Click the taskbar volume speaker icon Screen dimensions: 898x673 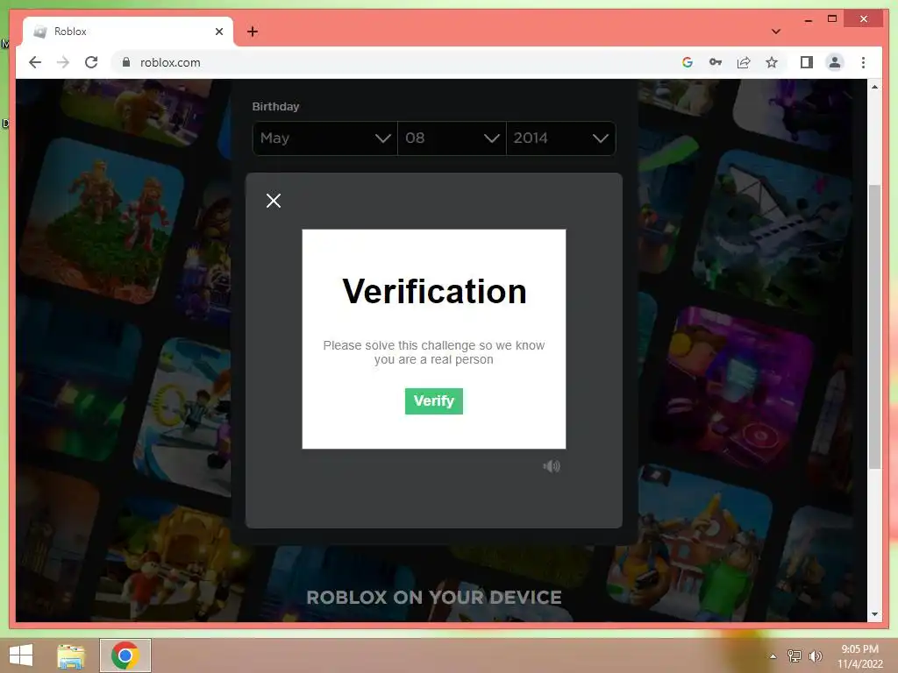pos(815,655)
